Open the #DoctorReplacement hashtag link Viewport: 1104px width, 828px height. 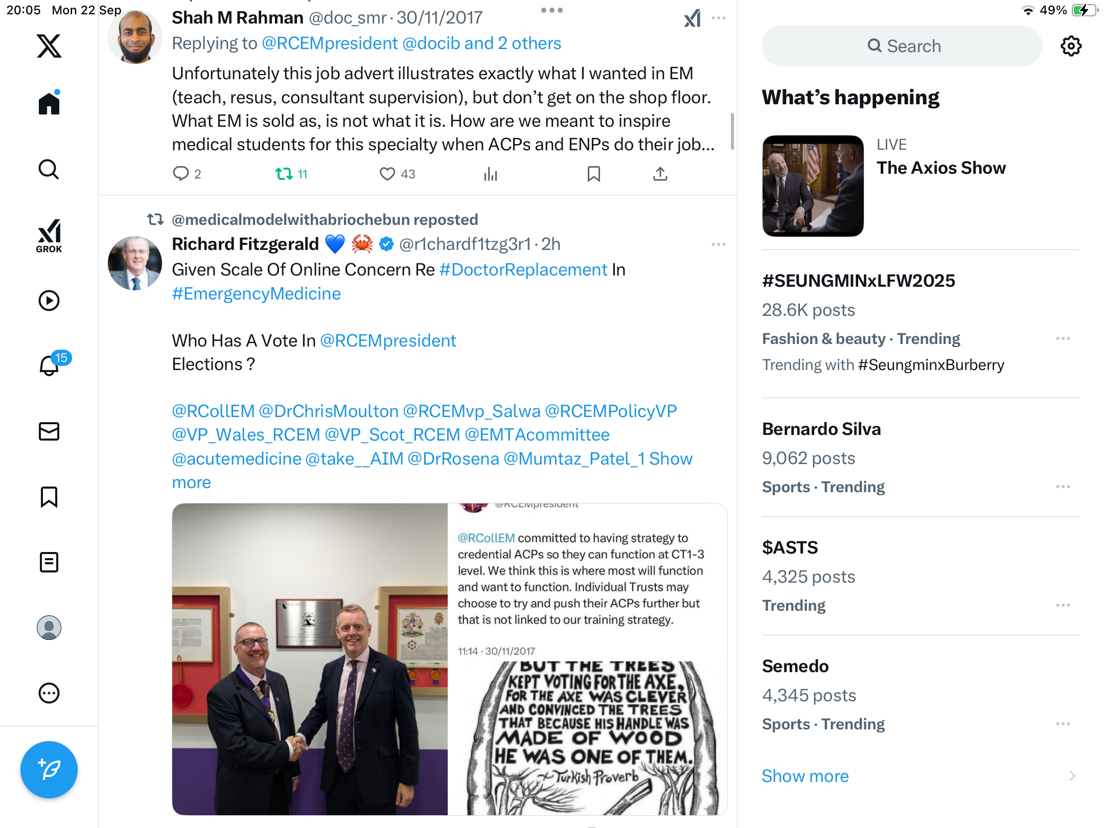pyautogui.click(x=523, y=270)
